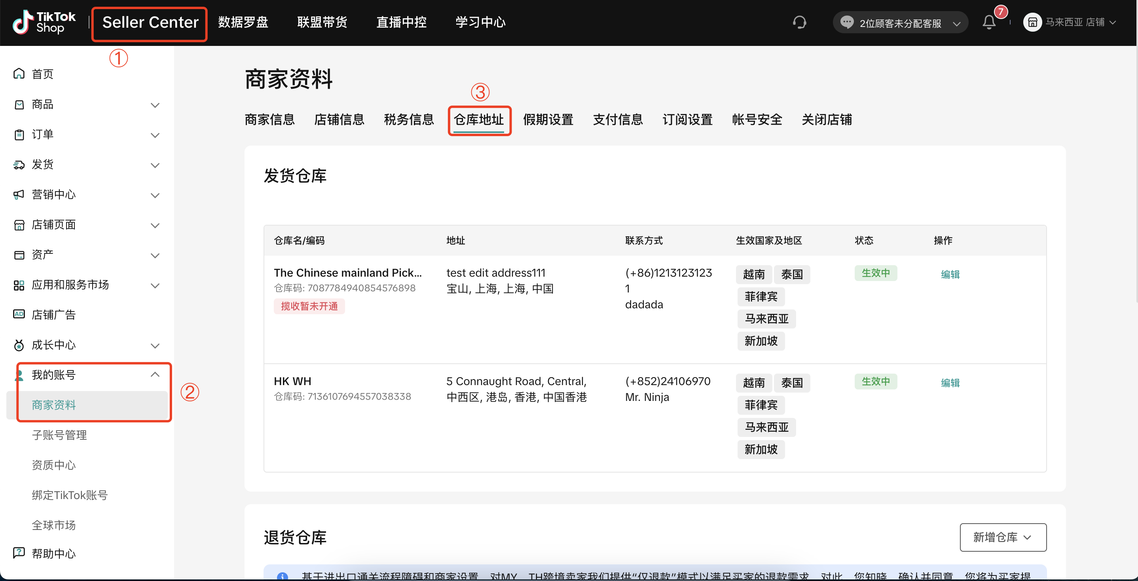Screen dimensions: 1138x581
Task: Click the 营销中心 megaphone icon
Action: pyautogui.click(x=19, y=194)
